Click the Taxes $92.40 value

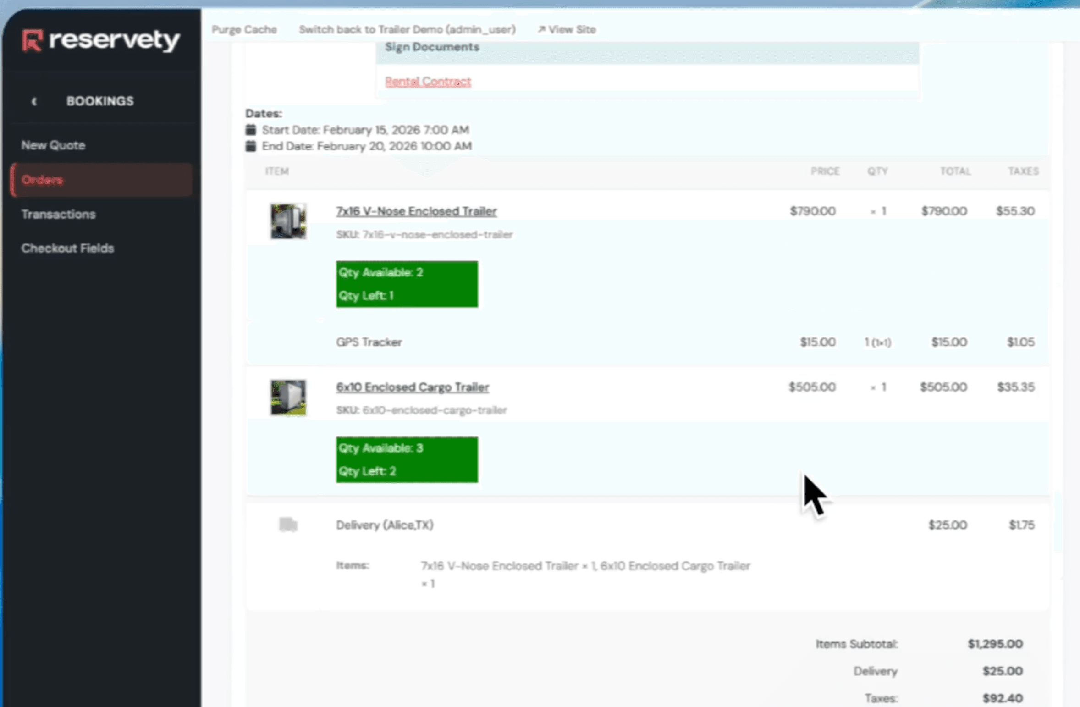pyautogui.click(x=1002, y=698)
